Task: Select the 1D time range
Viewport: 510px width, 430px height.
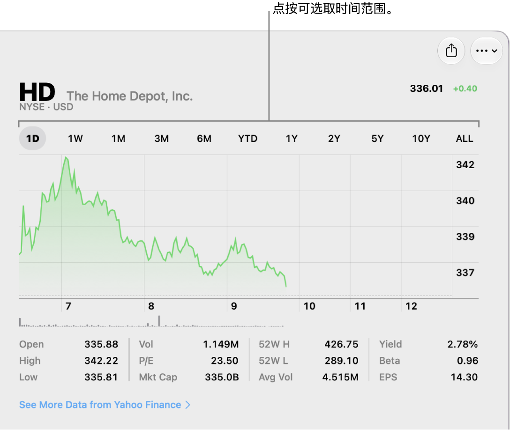Action: coord(32,139)
